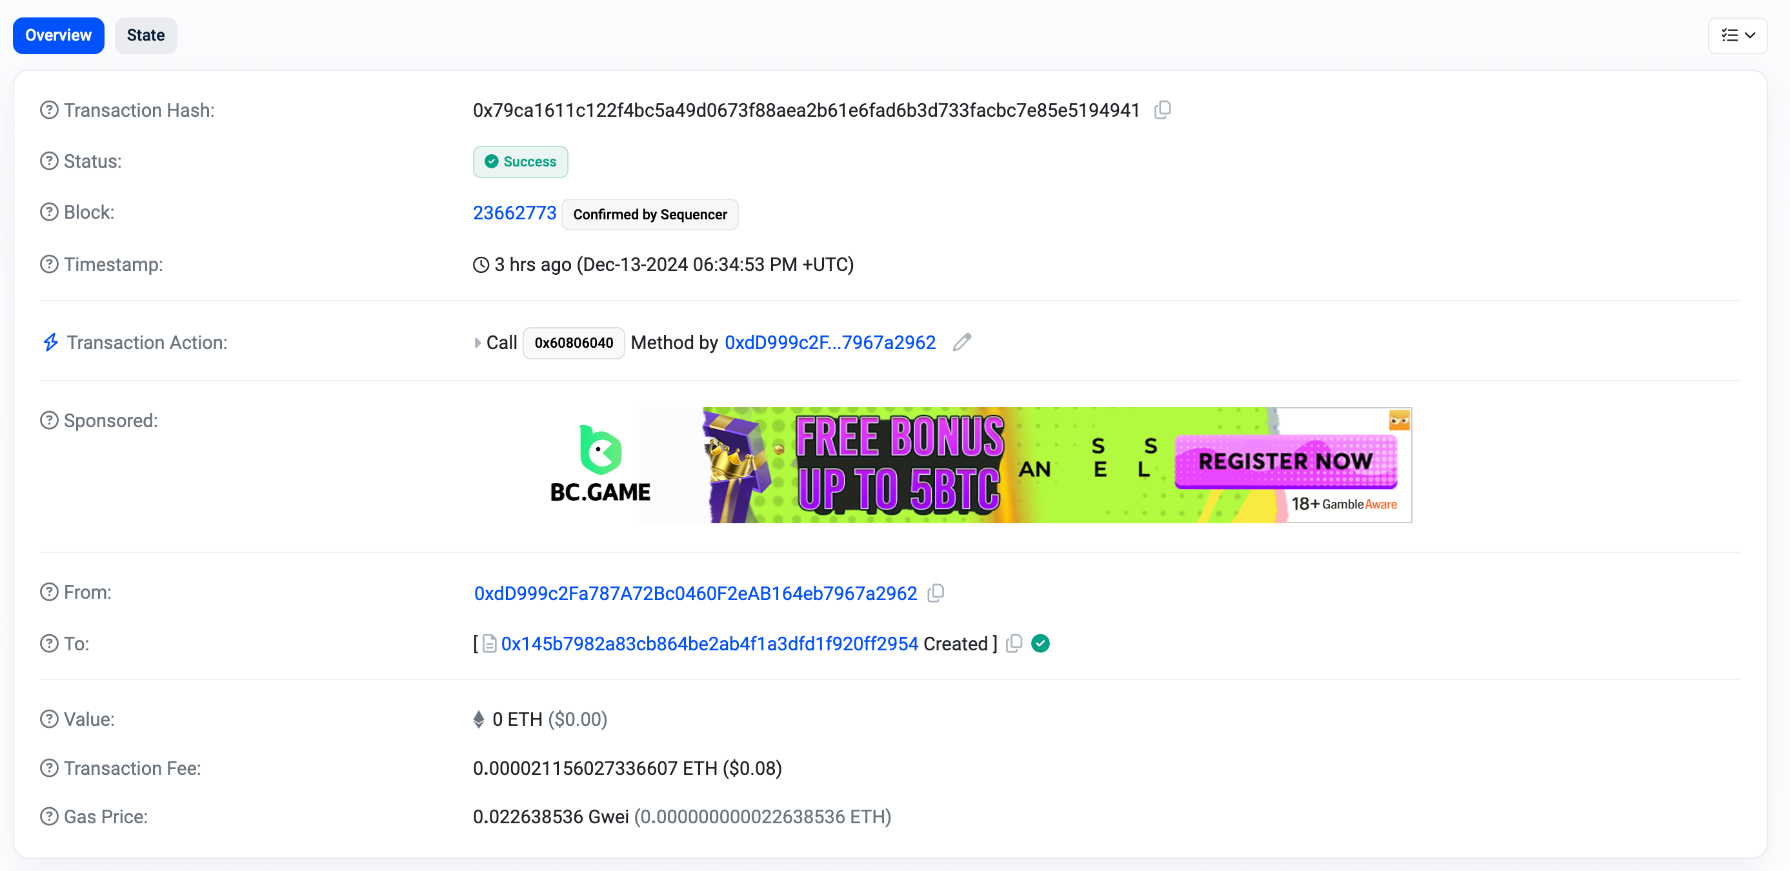The image size is (1790, 871).
Task: Click the help icon next to Transaction Fee
Action: click(49, 768)
